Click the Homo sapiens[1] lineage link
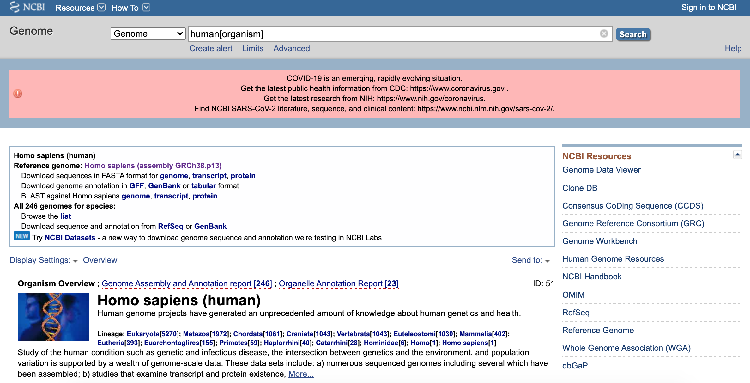Viewport: 750px width, 383px height. coord(469,343)
